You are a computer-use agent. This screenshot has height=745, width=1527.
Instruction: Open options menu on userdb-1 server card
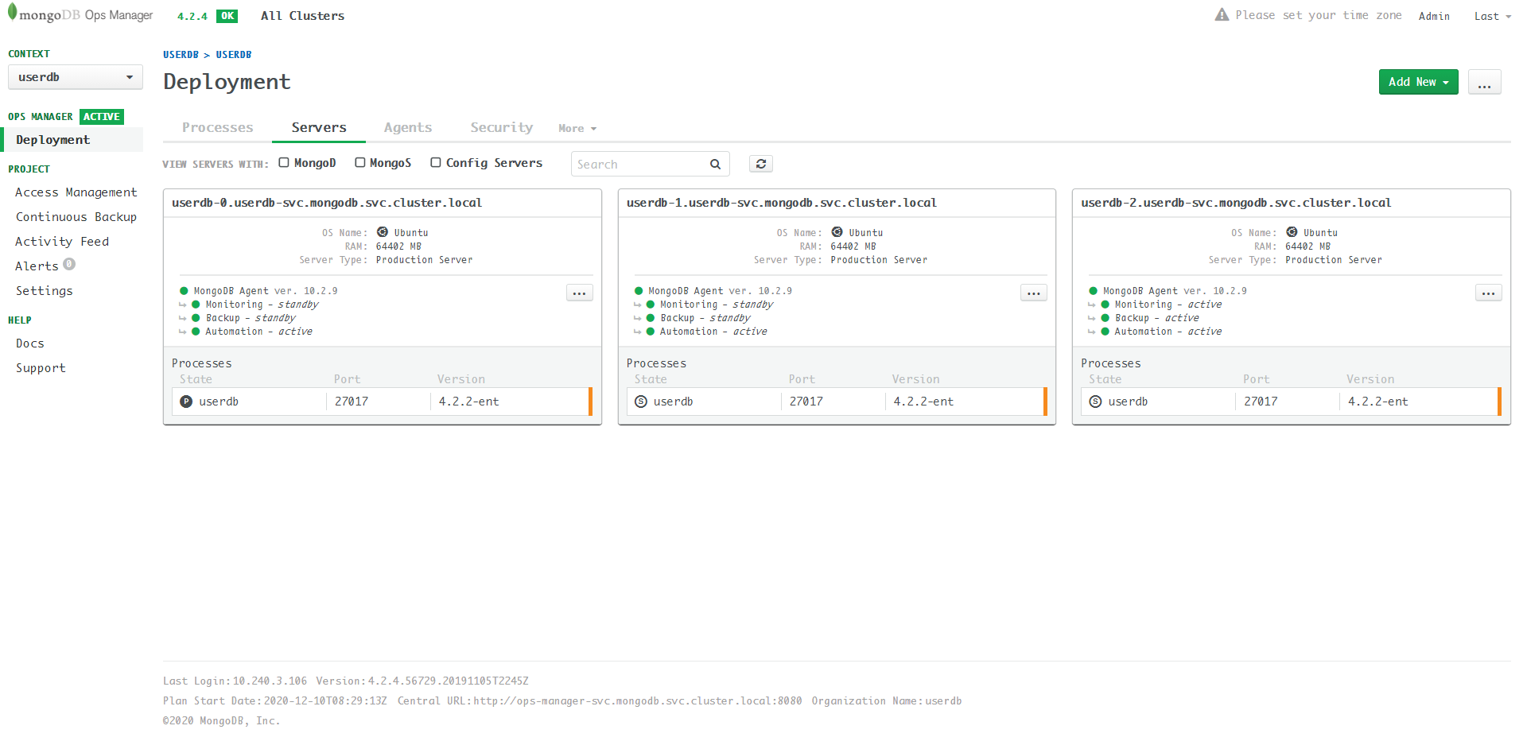(x=1034, y=293)
